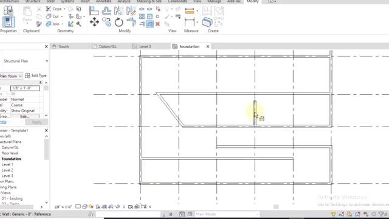Open view scale 1/8" = 1'-0" selector
Image resolution: width=389 pixels, height=219 pixels.
coord(63,207)
